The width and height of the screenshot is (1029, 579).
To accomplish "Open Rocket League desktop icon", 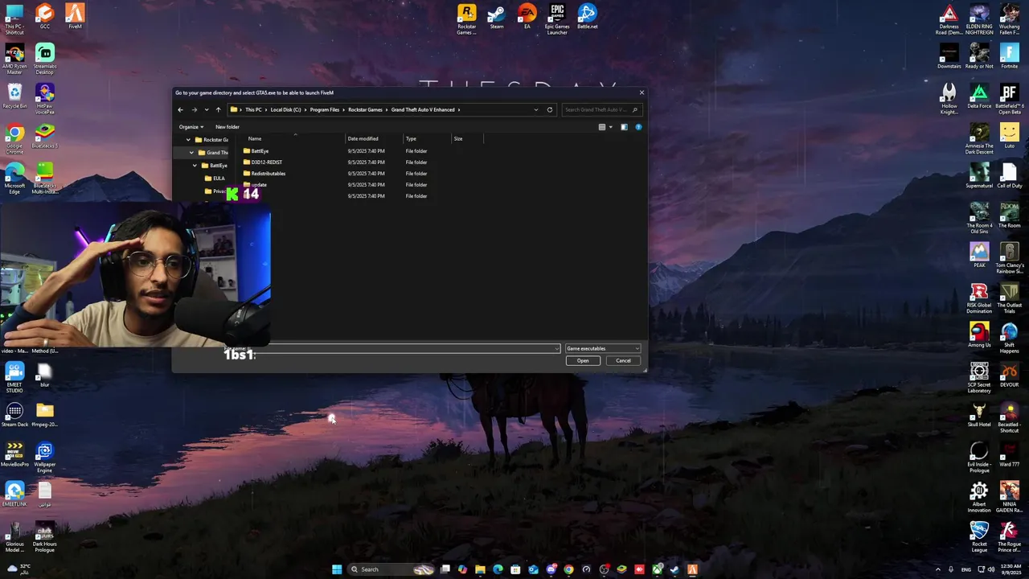I will tap(979, 537).
